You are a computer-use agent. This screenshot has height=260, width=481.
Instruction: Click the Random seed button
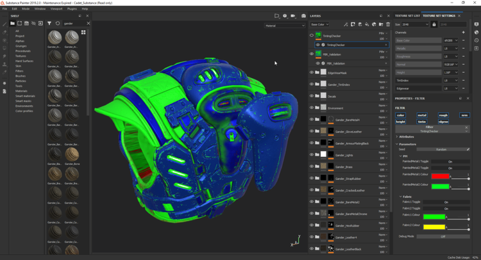click(441, 149)
